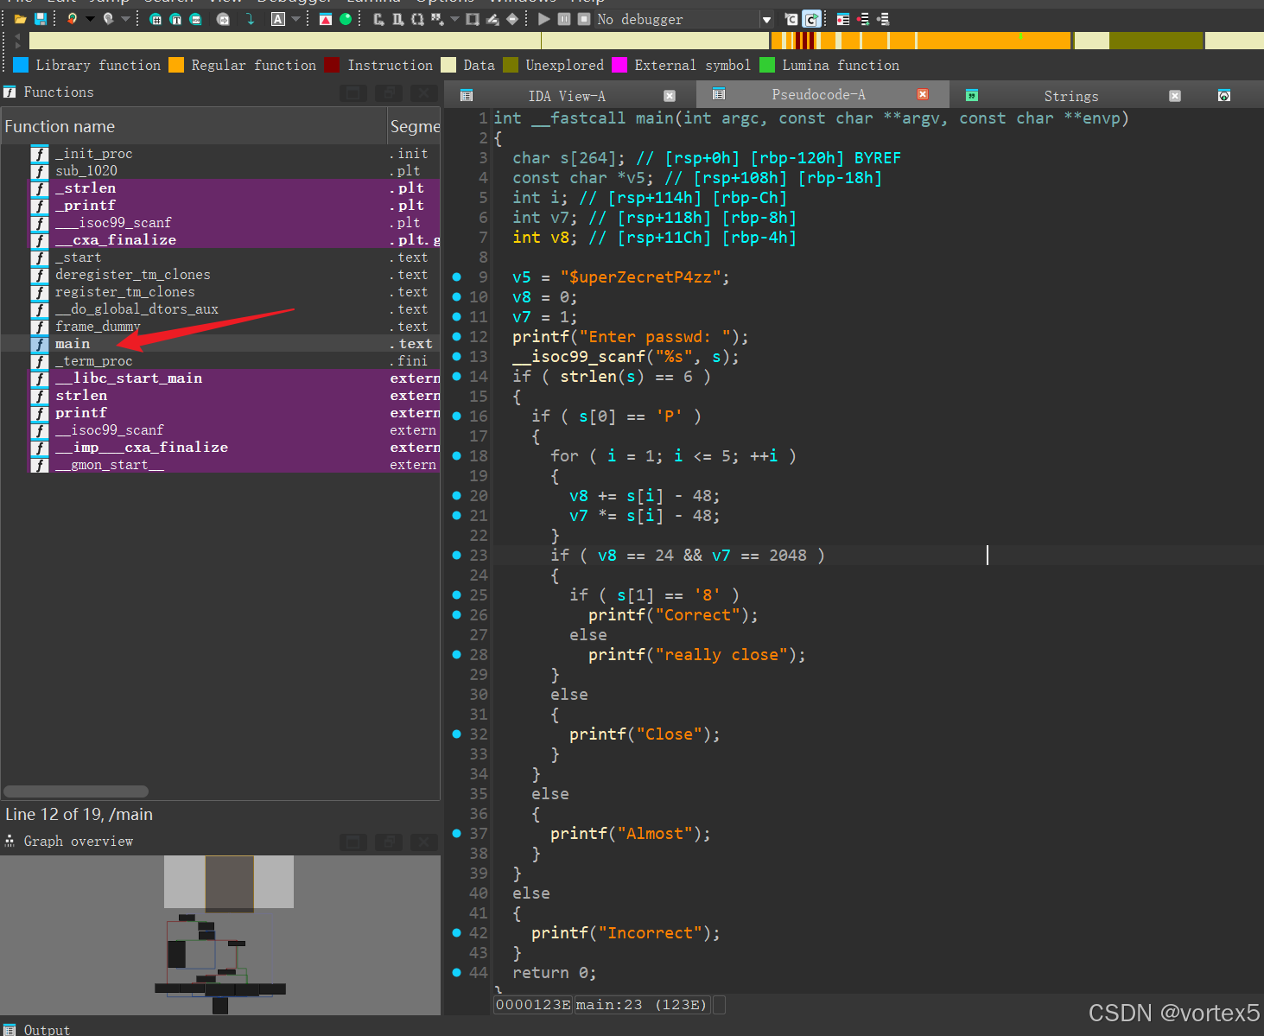Toggle the breakpoint dot on line 9
Screen dimensions: 1264x1036
coord(456,277)
